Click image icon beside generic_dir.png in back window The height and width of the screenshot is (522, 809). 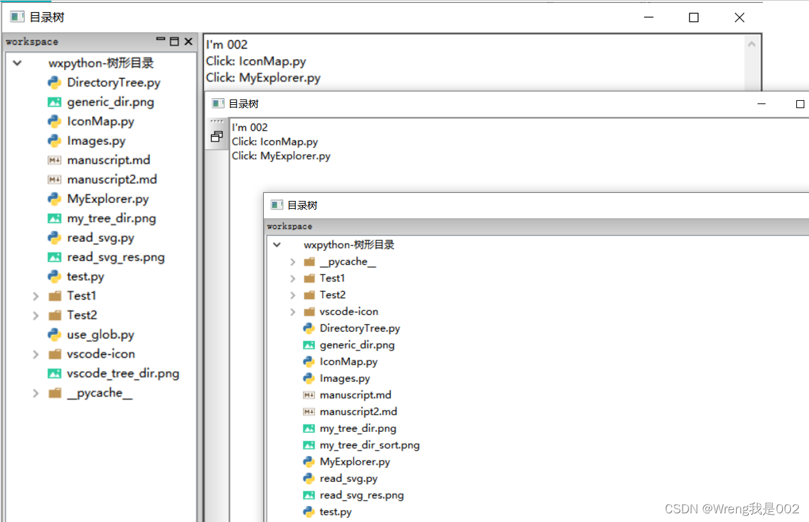[55, 102]
